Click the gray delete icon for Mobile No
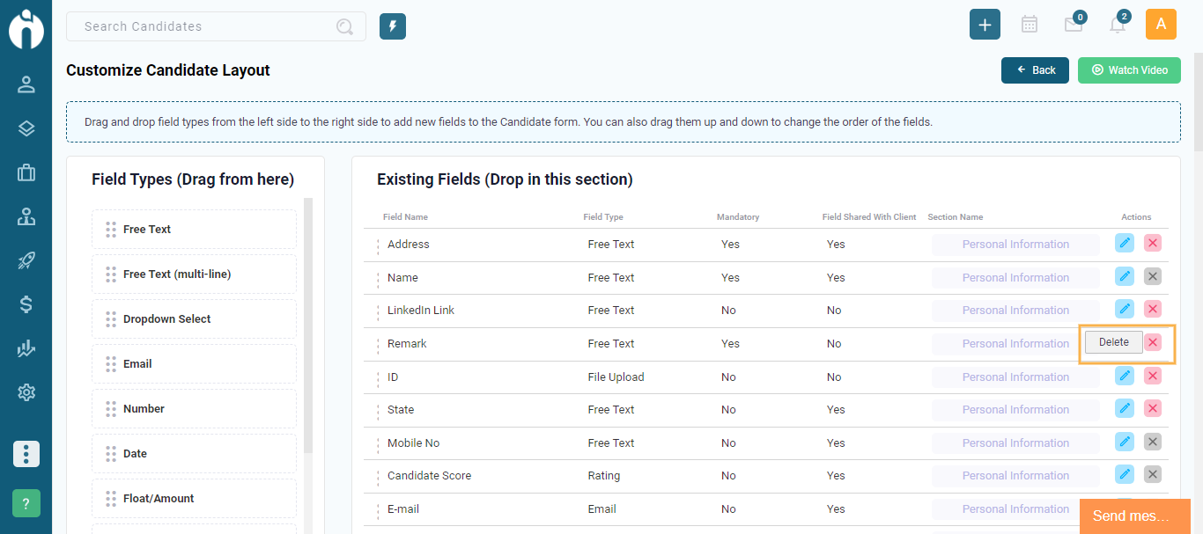1203x534 pixels. [x=1153, y=442]
